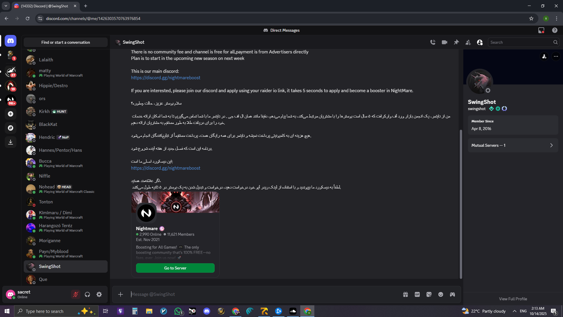563x317 pixels.
Task: Click View Full Profile
Action: pos(513,299)
